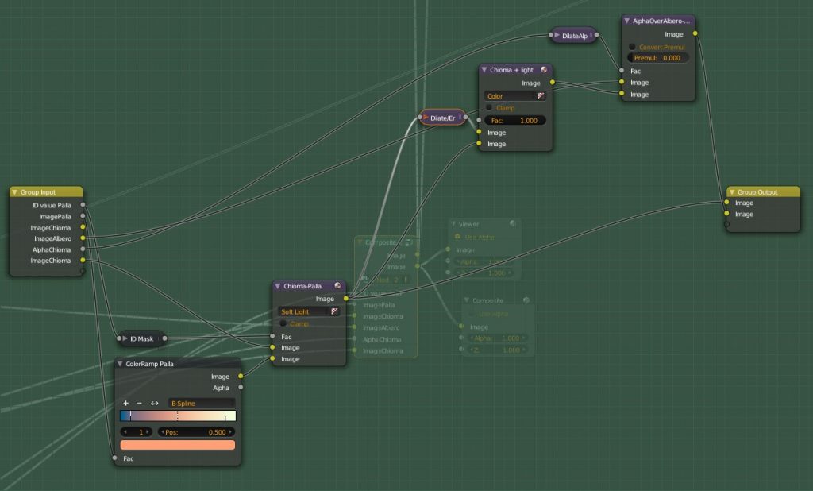The height and width of the screenshot is (491, 813).
Task: Toggle Convert Premul in AlphaOver node
Action: [633, 47]
